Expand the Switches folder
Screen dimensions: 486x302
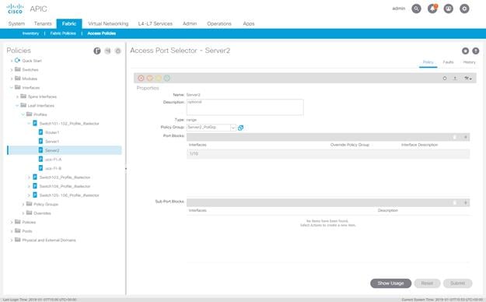pyautogui.click(x=12, y=70)
